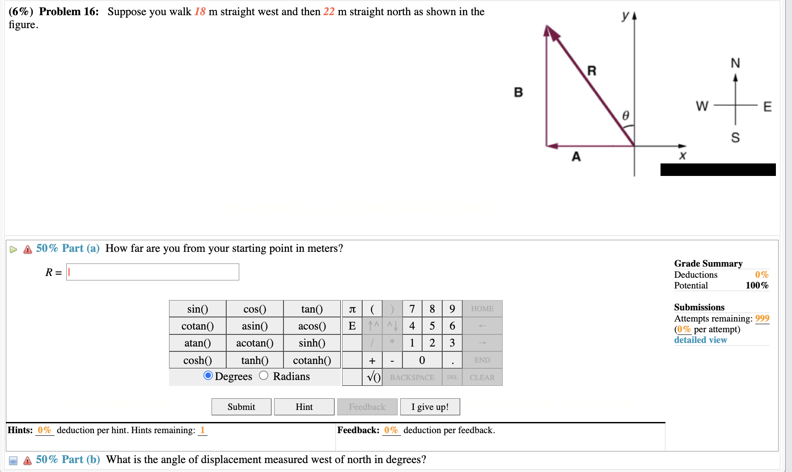Switch the angle mode to Radians
Viewport: 792px width, 472px height.
(x=264, y=376)
